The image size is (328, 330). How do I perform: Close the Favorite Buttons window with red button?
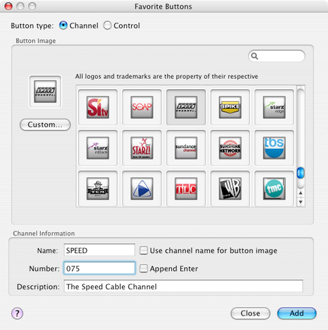coord(9,6)
